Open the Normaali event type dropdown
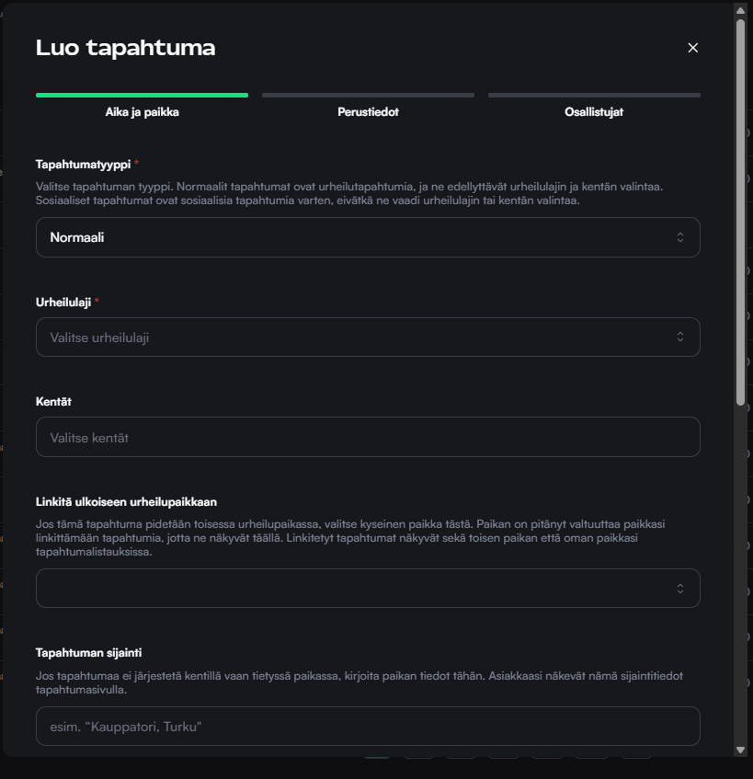 coord(368,237)
